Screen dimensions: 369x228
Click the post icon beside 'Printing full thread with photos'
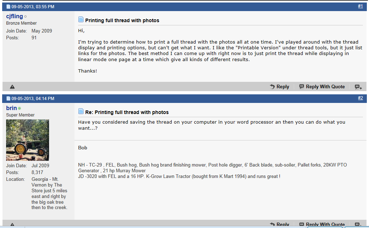pos(81,20)
